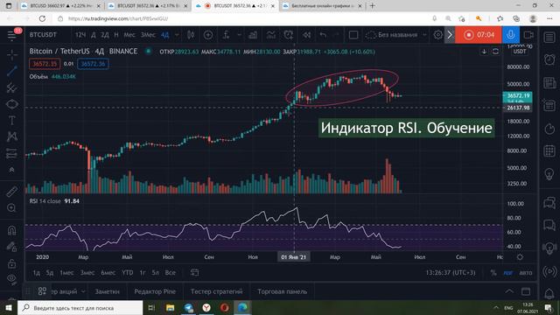Show the full range with Все
560x315 pixels.
click(170, 272)
